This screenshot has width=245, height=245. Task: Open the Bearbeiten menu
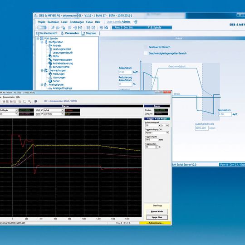53,22
